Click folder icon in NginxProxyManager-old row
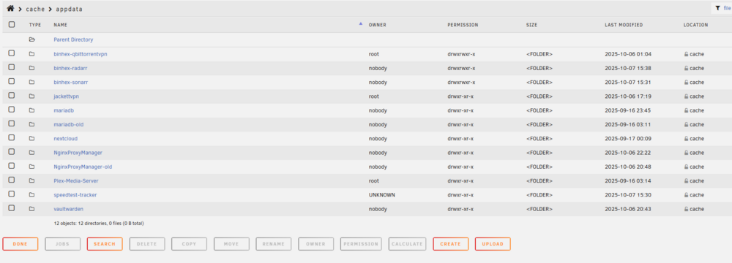 point(31,167)
